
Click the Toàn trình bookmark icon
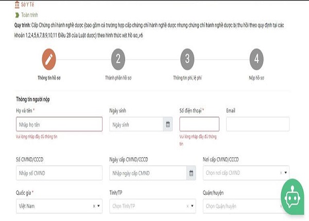pos(18,15)
